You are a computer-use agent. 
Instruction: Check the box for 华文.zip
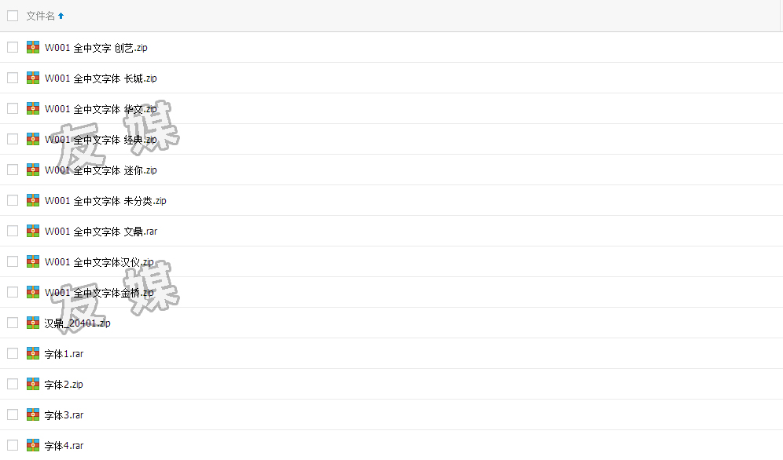(x=13, y=108)
